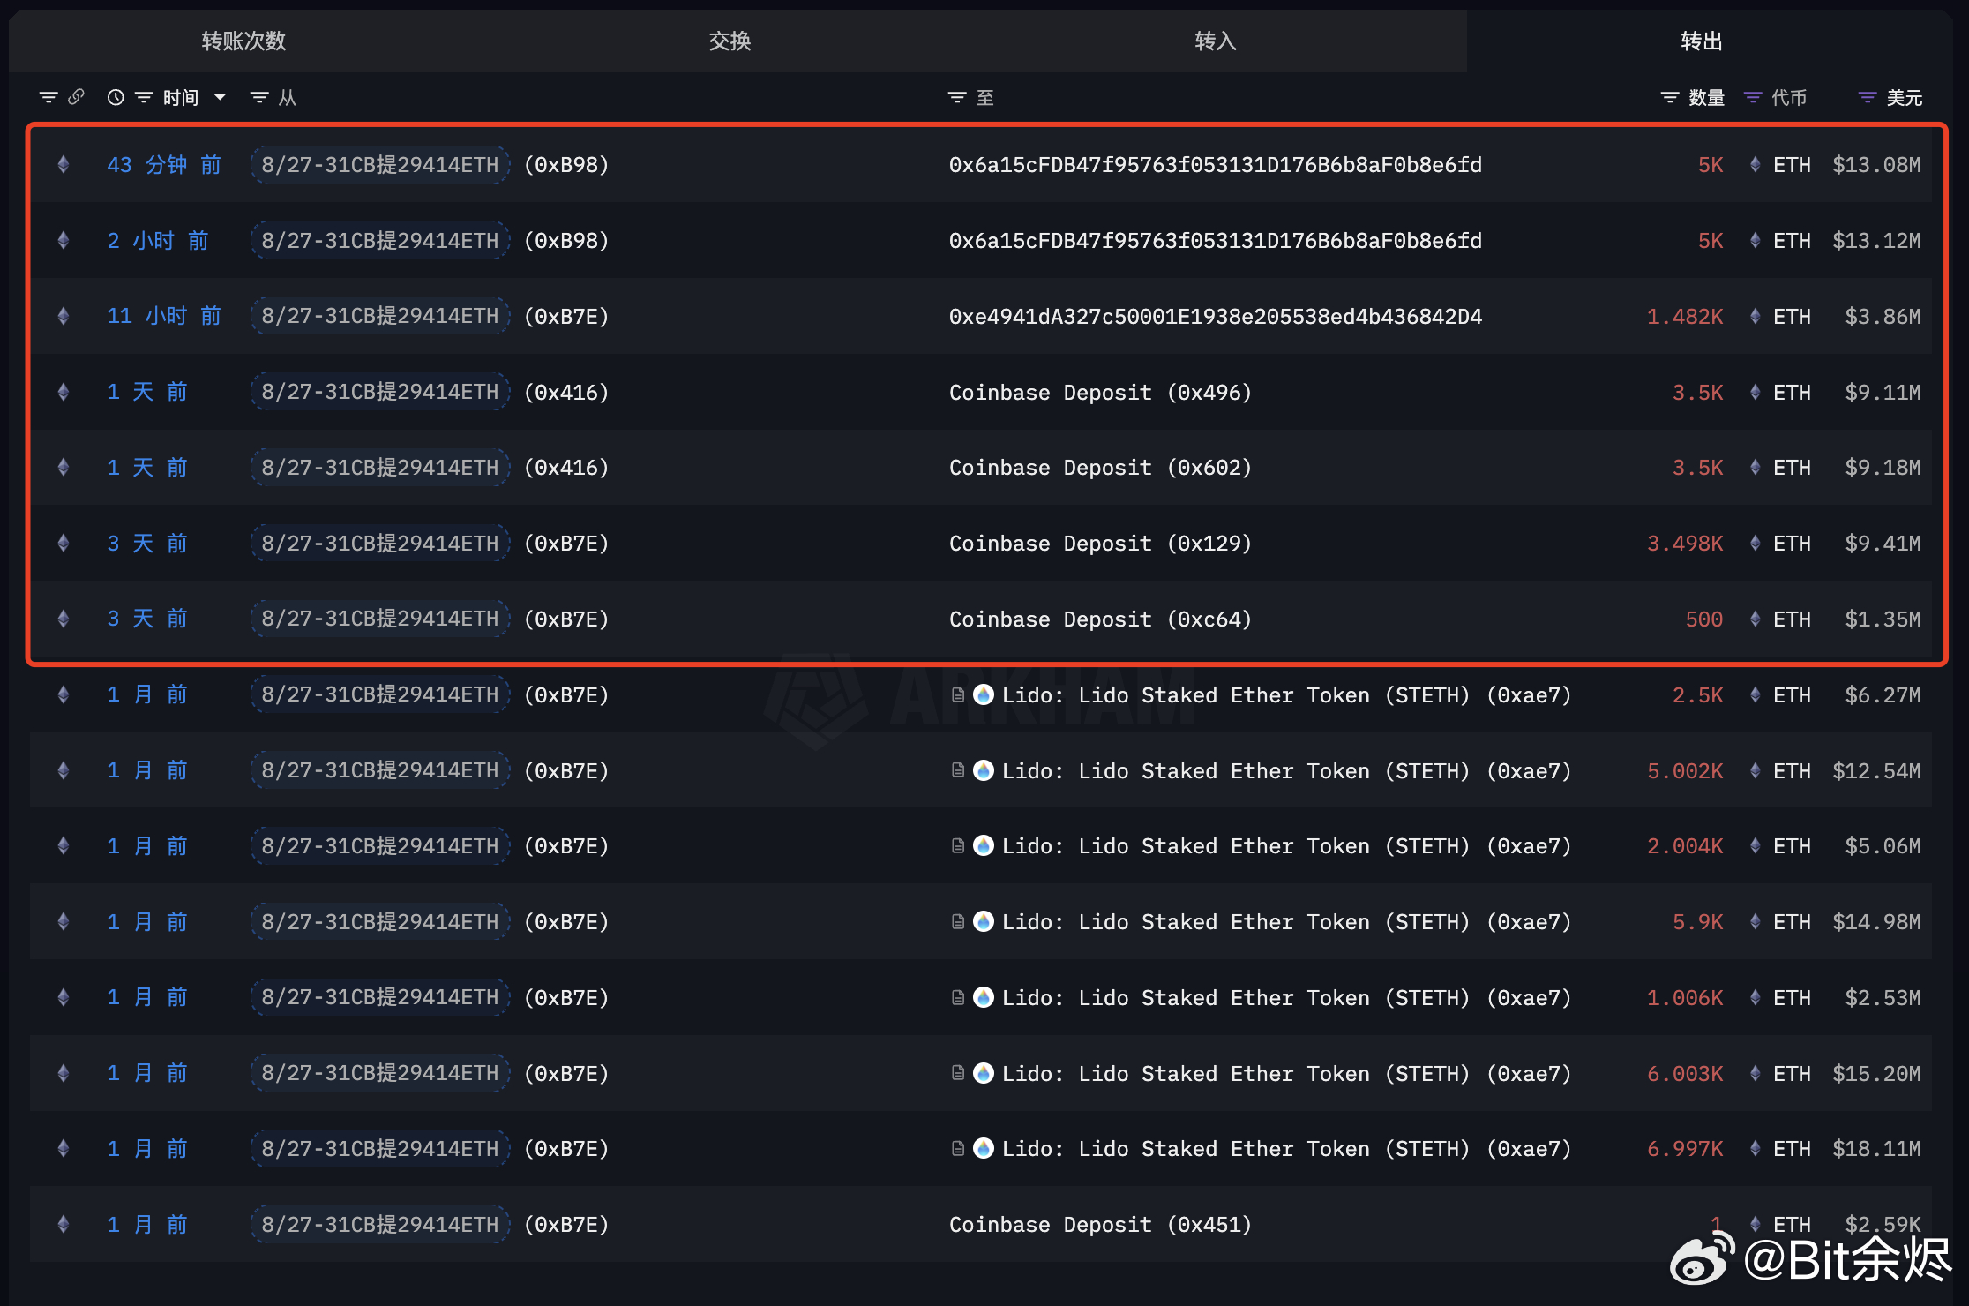Click the 3.498K amount value

click(x=1685, y=544)
